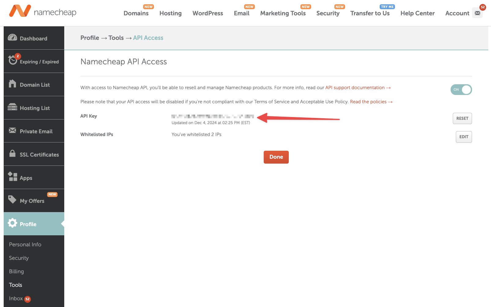This screenshot has width=491, height=307.
Task: Click the Done button
Action: click(x=276, y=157)
